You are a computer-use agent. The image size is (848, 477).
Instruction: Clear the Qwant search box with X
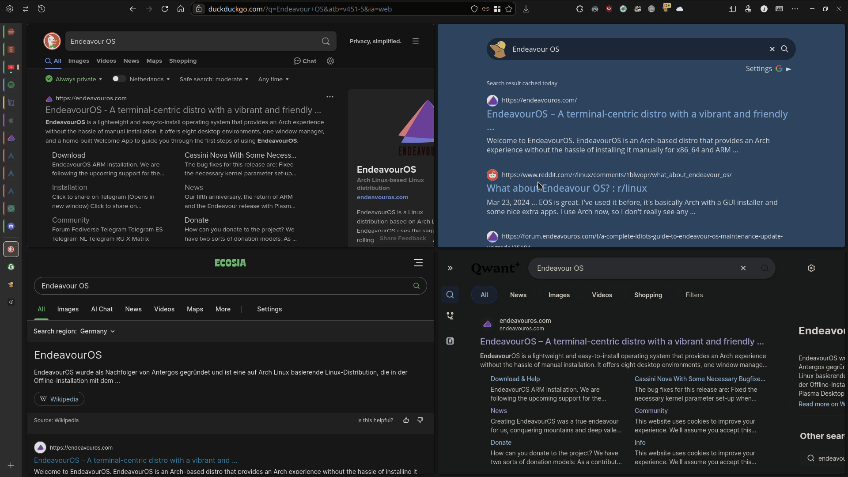[743, 268]
